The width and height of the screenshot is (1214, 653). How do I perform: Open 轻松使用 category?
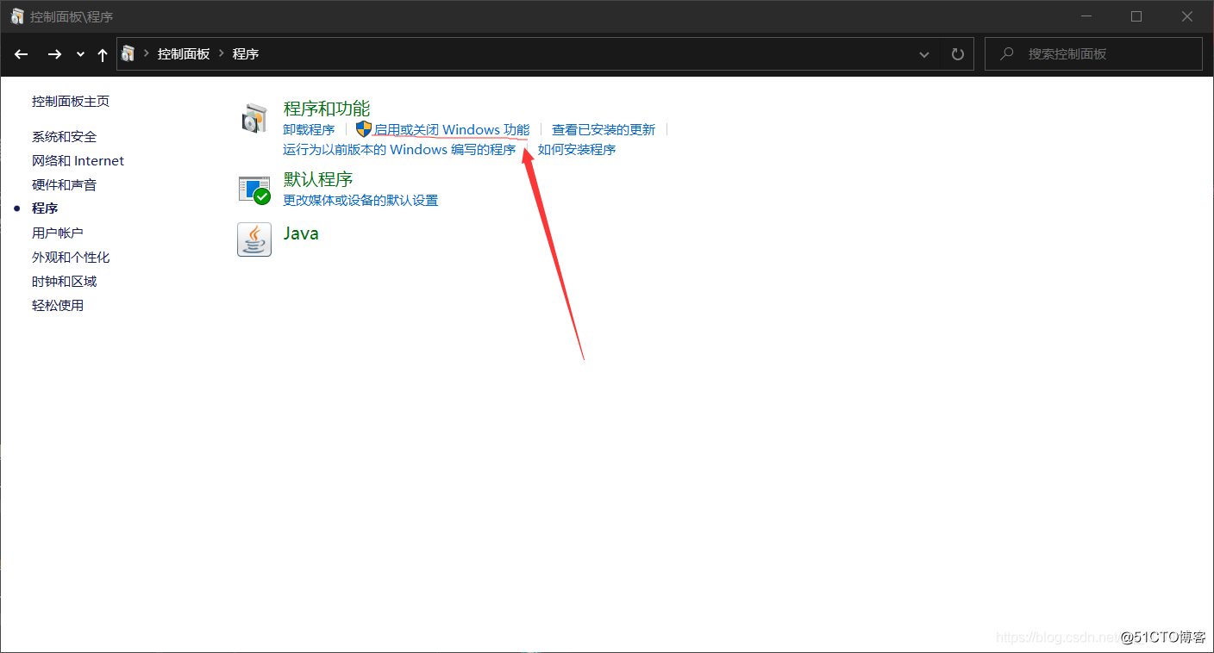pos(58,305)
